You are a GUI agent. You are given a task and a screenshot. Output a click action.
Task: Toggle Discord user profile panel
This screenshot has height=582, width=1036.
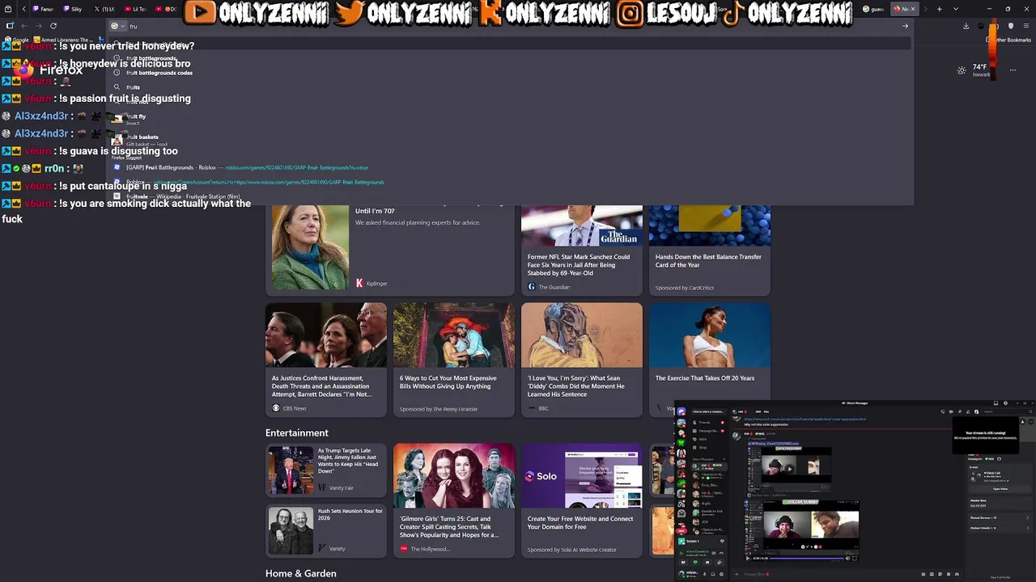(976, 411)
